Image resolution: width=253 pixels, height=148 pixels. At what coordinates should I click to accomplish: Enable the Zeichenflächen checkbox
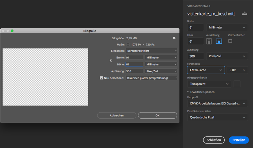pyautogui.click(x=230, y=41)
